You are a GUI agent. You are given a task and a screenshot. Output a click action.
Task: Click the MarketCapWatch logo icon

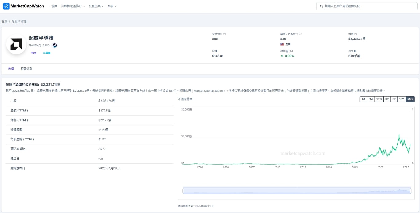tap(6, 6)
